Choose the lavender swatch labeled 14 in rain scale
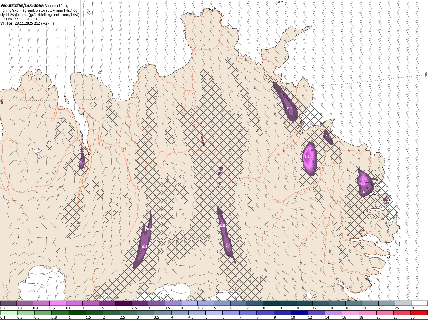428x320 pixels. [x=334, y=313]
